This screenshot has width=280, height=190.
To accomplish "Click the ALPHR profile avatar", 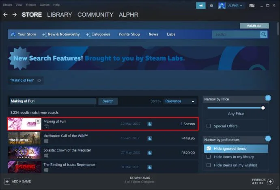I will coord(222,6).
